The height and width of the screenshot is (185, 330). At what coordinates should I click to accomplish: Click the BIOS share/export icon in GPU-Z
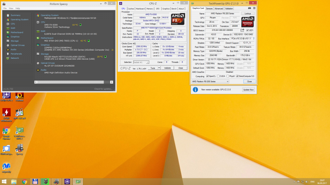tap(242, 30)
